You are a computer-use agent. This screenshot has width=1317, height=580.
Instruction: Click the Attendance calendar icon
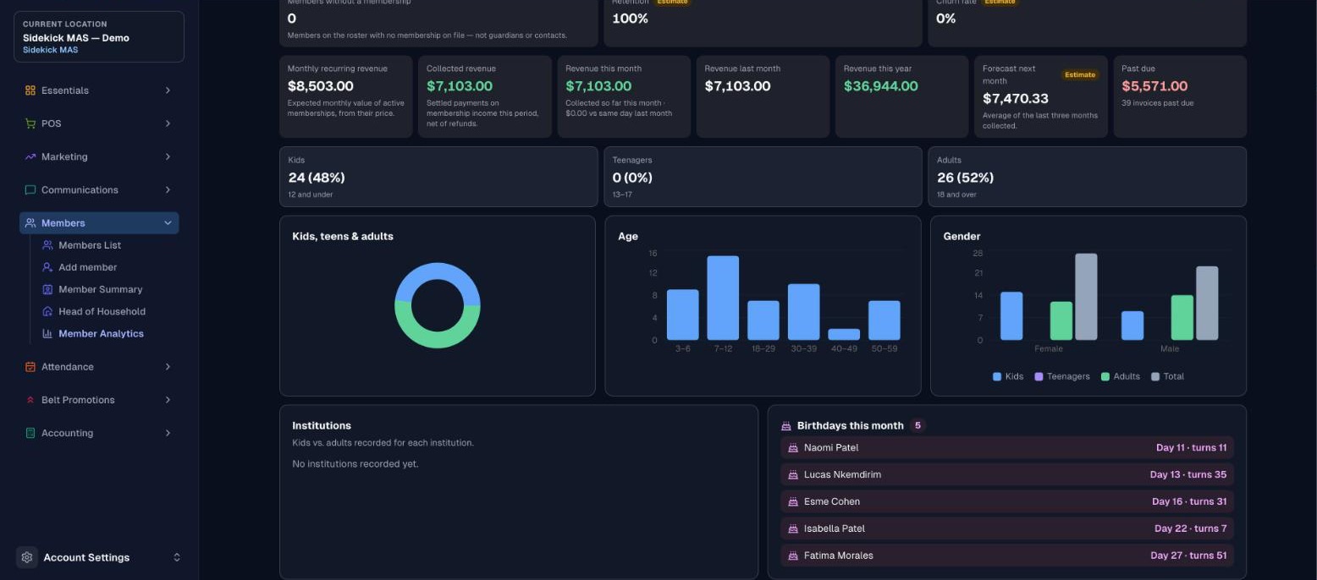click(30, 367)
